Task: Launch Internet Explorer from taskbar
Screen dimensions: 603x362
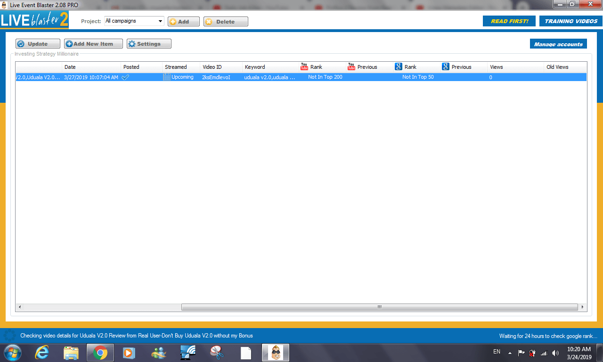Action: (x=42, y=353)
